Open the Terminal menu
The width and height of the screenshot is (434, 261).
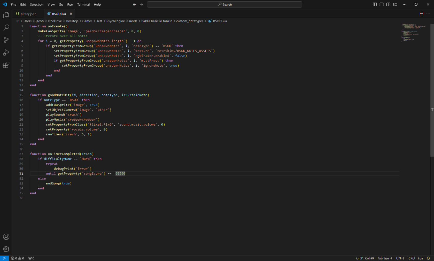[x=83, y=4]
